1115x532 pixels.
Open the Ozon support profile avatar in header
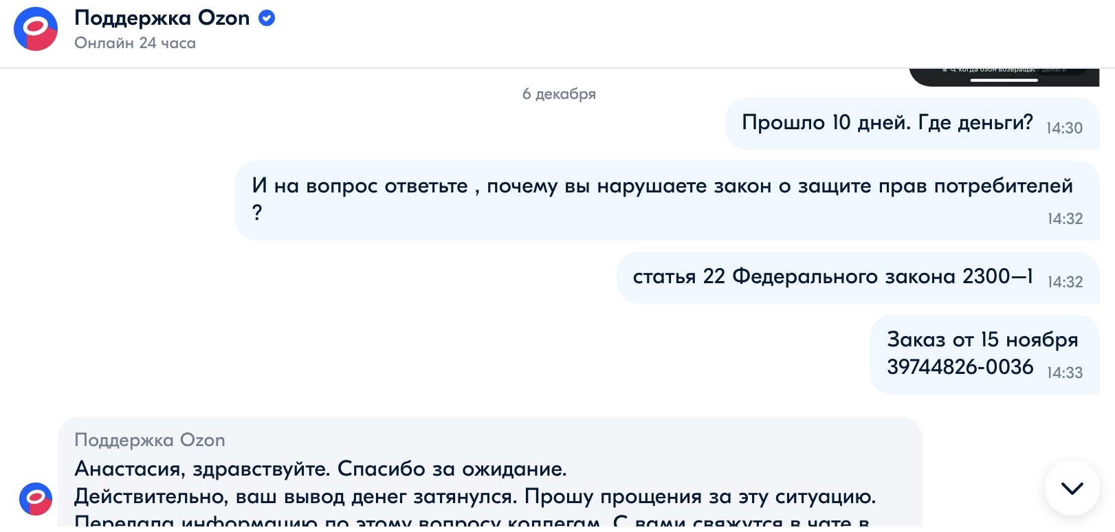point(36,29)
